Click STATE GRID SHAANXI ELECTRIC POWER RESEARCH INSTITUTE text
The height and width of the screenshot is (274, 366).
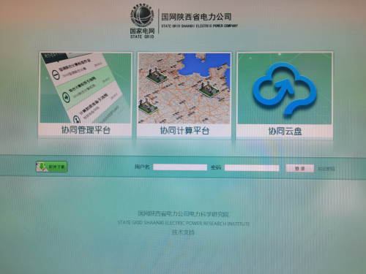click(x=184, y=223)
